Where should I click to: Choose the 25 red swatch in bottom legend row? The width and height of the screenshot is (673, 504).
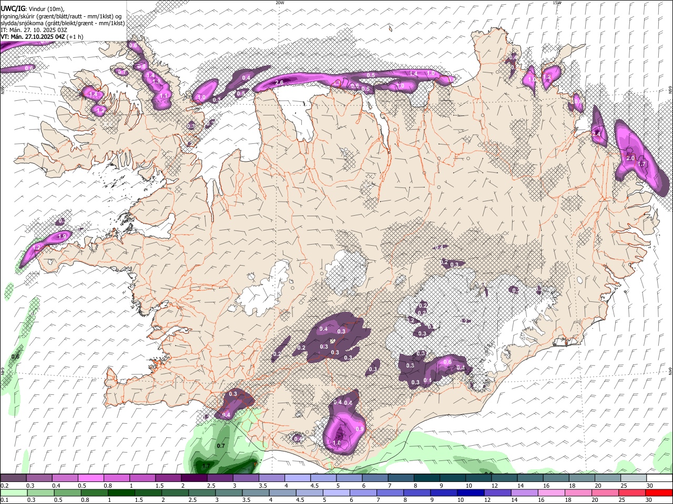[x=631, y=492]
